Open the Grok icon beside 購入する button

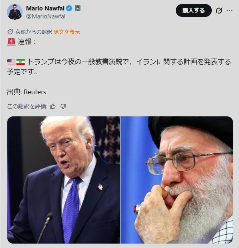pos(219,10)
